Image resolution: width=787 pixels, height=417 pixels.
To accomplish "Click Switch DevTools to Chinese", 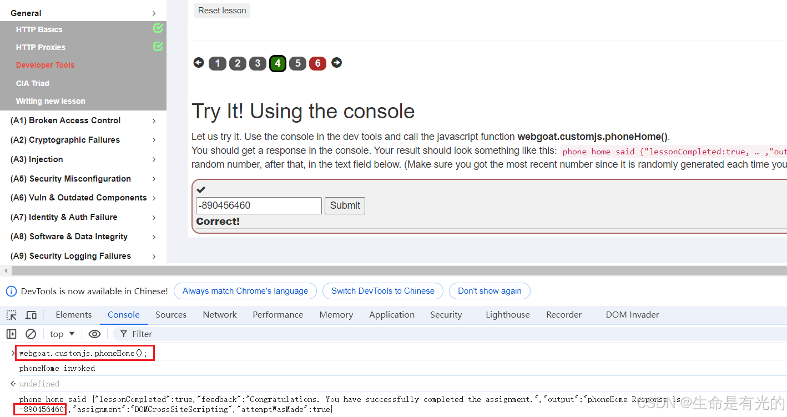I will pos(383,291).
